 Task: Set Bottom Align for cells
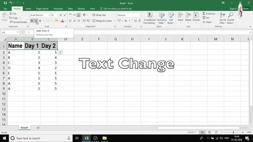tap(78, 15)
